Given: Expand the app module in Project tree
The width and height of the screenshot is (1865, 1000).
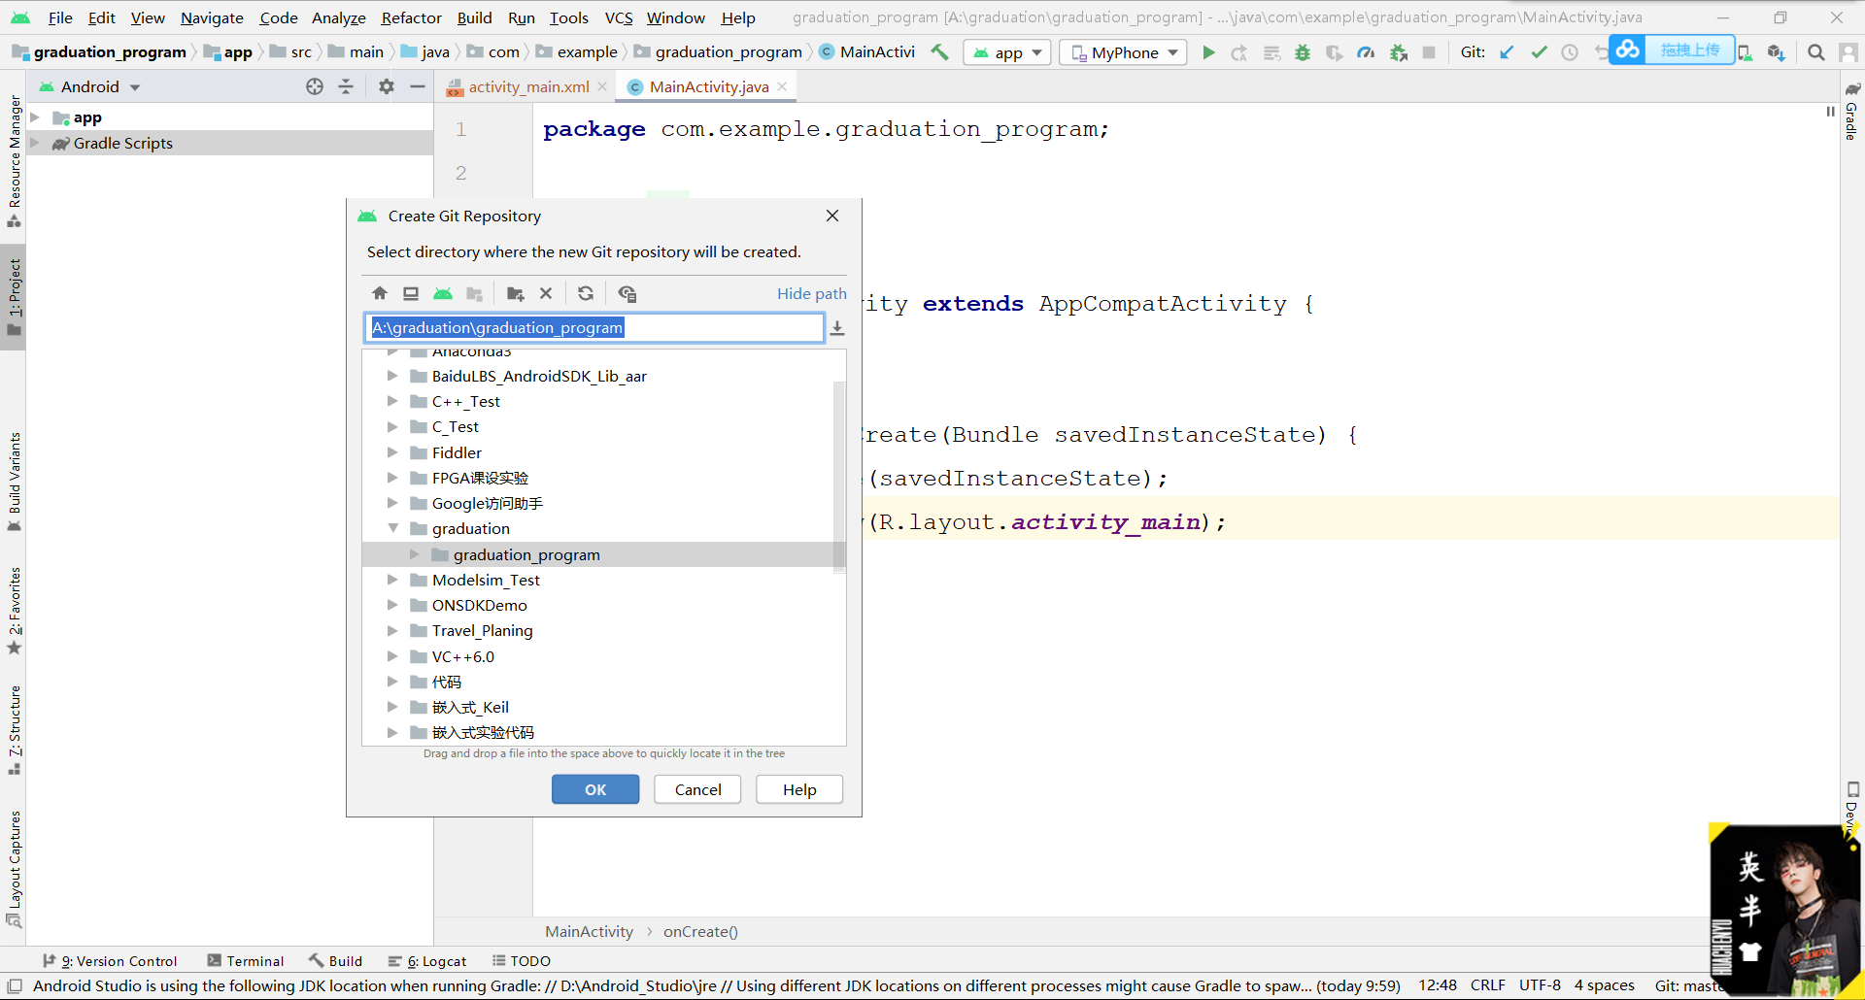Looking at the screenshot, I should click(35, 117).
